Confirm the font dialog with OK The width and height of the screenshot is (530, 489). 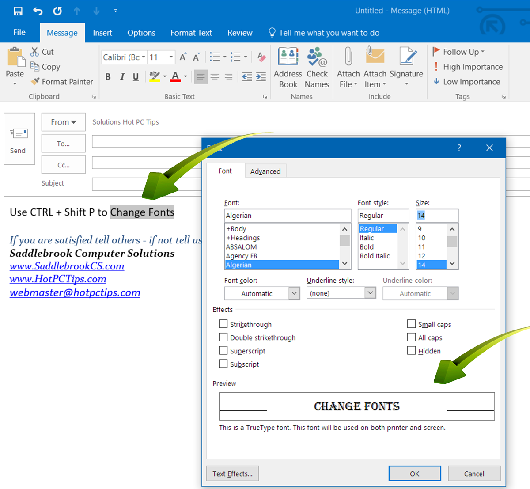(415, 474)
